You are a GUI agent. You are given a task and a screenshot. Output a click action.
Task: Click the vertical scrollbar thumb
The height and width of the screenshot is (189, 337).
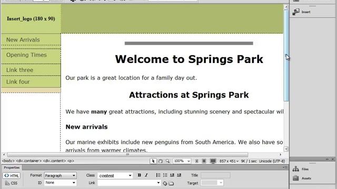click(286, 55)
